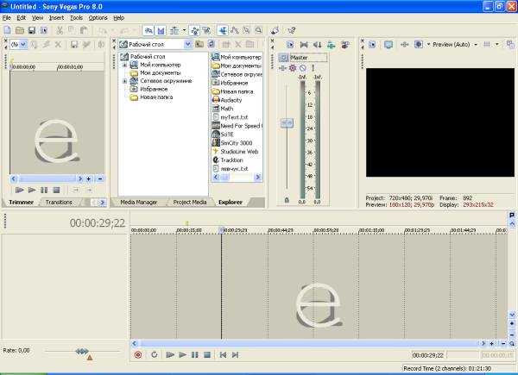Viewport: 518px width, 375px height.
Task: Switch to the Trimmer tab
Action: click(x=21, y=203)
